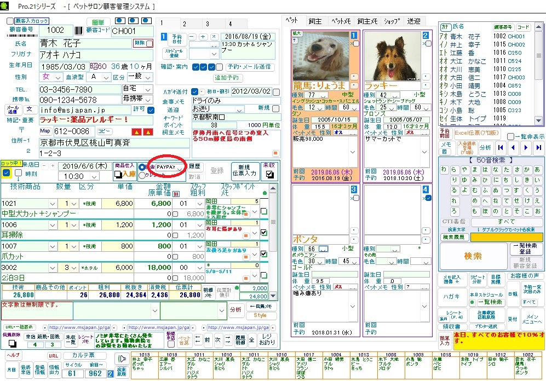Uncheck the ハガキ送付 checkbox
546x381 pixels.
(194, 91)
